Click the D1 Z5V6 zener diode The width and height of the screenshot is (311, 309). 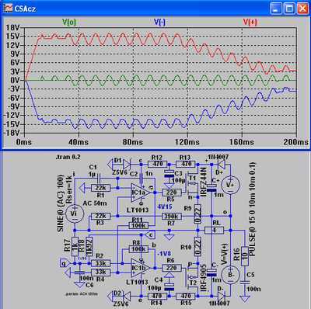point(127,164)
